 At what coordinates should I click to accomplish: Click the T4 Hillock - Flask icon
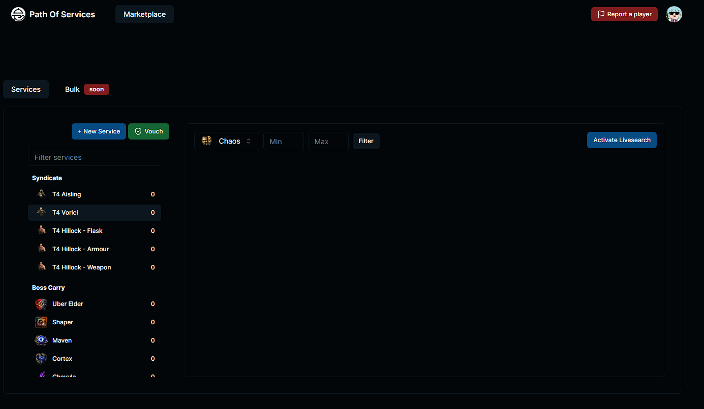41,230
